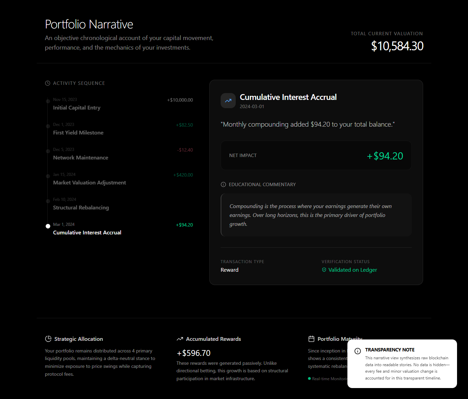
Task: Click the white dot marker for Mar 1, 2024
Action: (48, 226)
